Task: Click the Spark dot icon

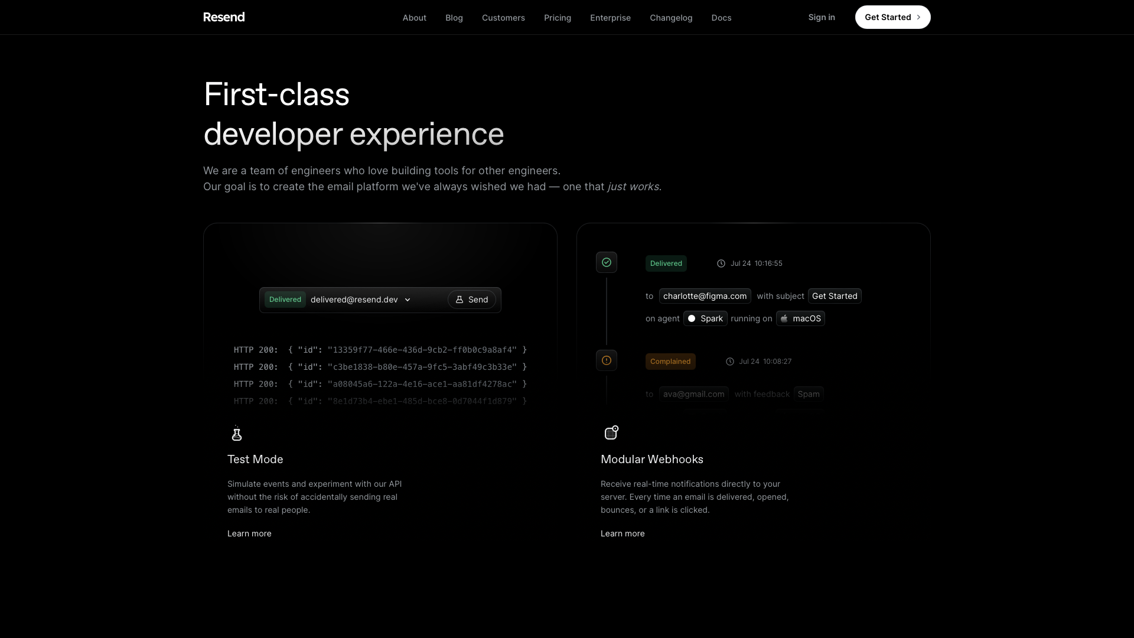Action: (x=692, y=318)
